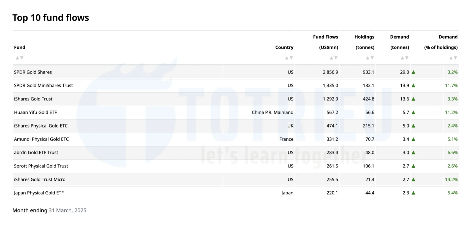Click abrdn Gold ETF Trust name

tap(36, 153)
